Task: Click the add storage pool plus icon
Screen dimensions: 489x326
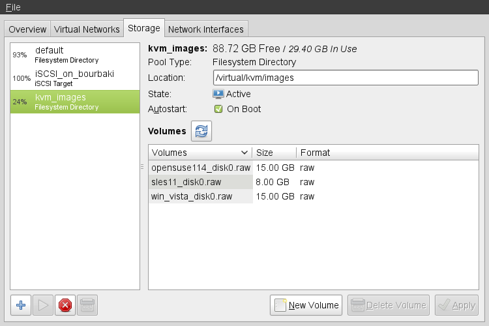Action: point(21,304)
